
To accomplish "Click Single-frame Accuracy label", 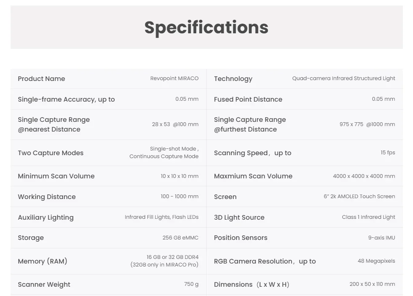I will tap(66, 100).
